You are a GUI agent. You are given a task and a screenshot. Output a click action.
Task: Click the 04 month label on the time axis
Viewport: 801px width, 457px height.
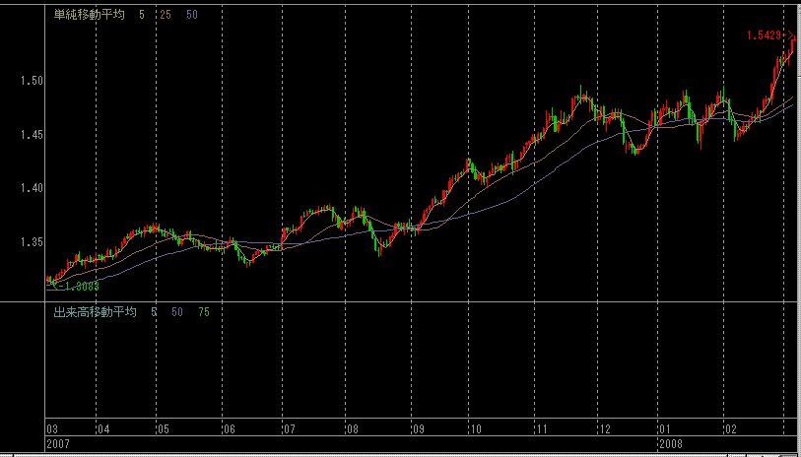(102, 428)
